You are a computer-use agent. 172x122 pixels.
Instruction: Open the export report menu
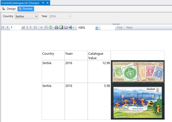[x=71, y=27]
